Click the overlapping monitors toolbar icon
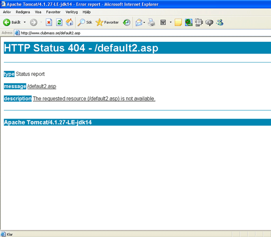The height and width of the screenshot is (237, 271). tap(199, 23)
